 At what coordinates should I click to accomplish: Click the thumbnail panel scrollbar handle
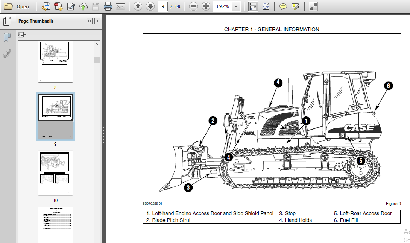coord(97,60)
